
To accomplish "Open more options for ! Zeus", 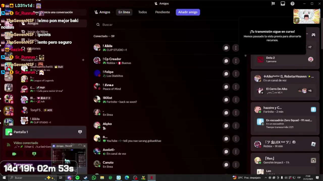I will tap(236, 87).
